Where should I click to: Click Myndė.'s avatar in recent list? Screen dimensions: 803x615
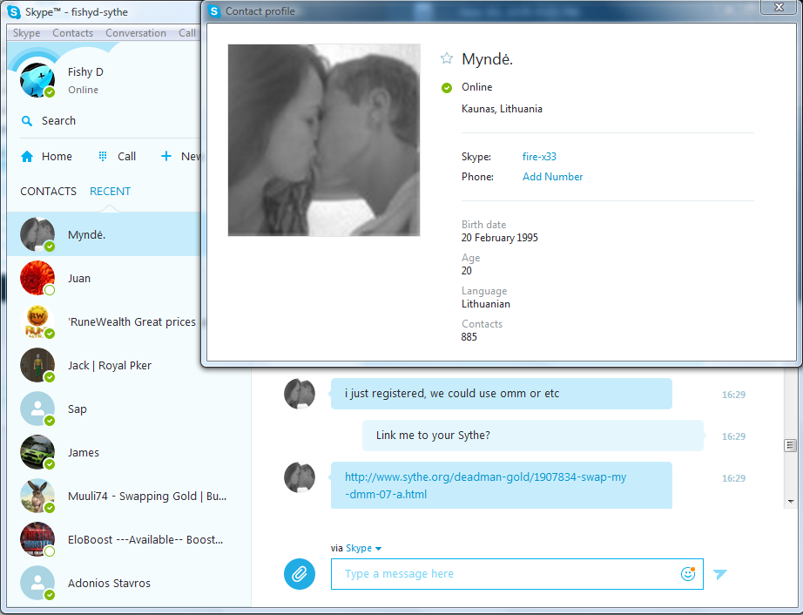pyautogui.click(x=37, y=234)
